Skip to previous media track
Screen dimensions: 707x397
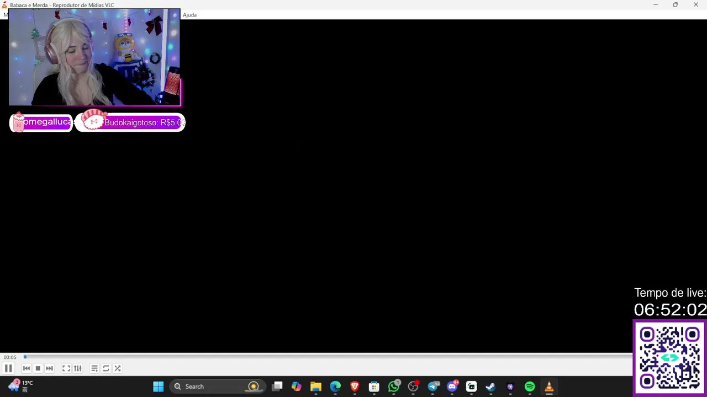[26, 368]
